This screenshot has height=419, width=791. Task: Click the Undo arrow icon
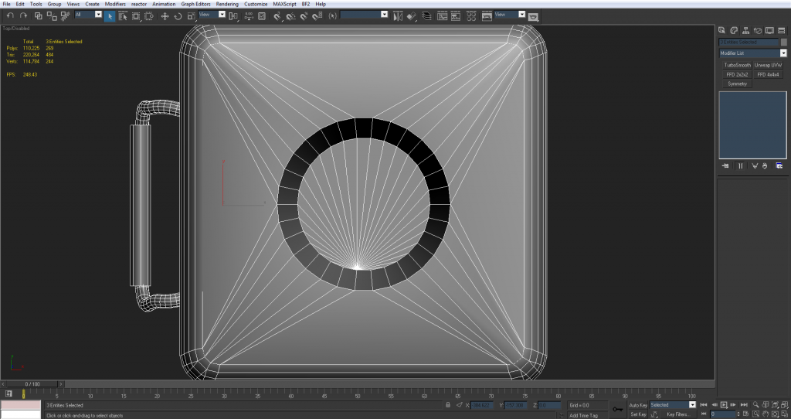pyautogui.click(x=9, y=15)
